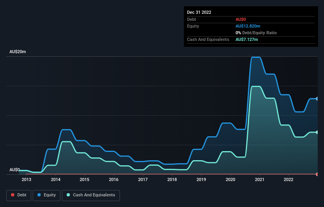324x207 pixels.
Task: Click the 2017 x-axis label
Action: coord(143,179)
